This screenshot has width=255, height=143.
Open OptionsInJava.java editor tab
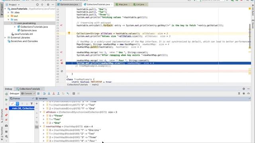click(x=69, y=4)
